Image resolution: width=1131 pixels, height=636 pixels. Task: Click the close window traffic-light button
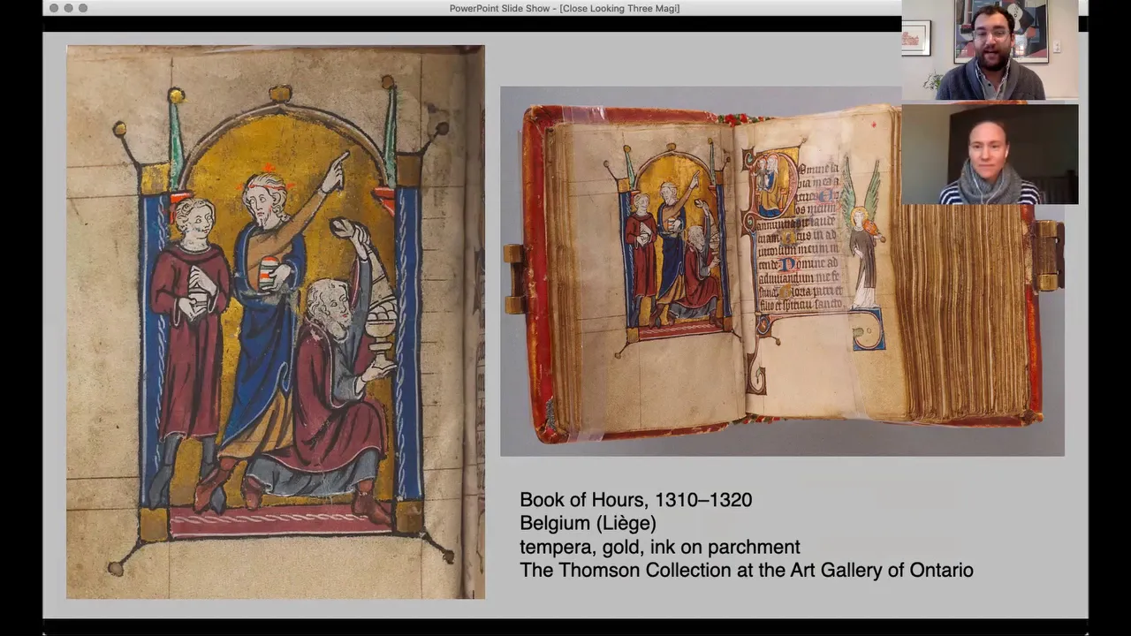click(x=54, y=8)
